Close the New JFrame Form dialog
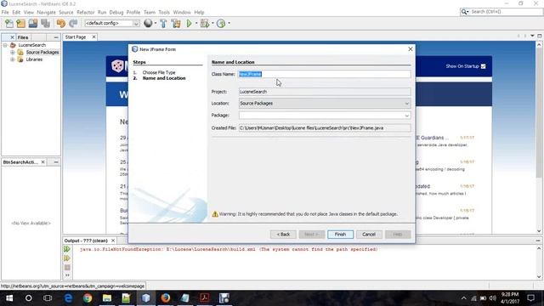This screenshot has width=544, height=306. (411, 49)
